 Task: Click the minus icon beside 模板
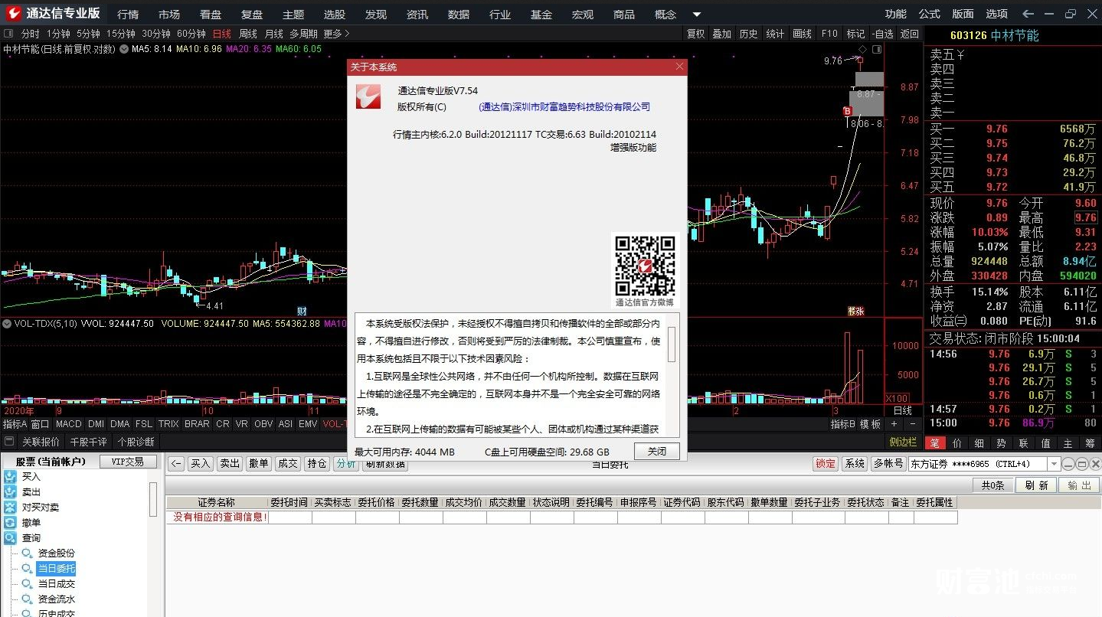point(911,424)
